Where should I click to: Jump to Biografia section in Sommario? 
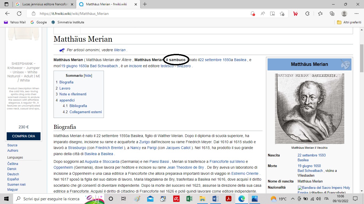[x=66, y=82]
